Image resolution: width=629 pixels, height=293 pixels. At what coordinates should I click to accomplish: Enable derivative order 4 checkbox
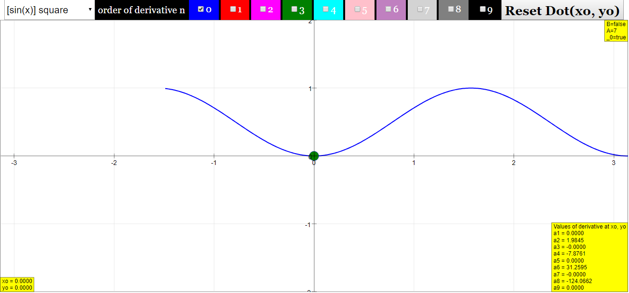click(x=326, y=9)
